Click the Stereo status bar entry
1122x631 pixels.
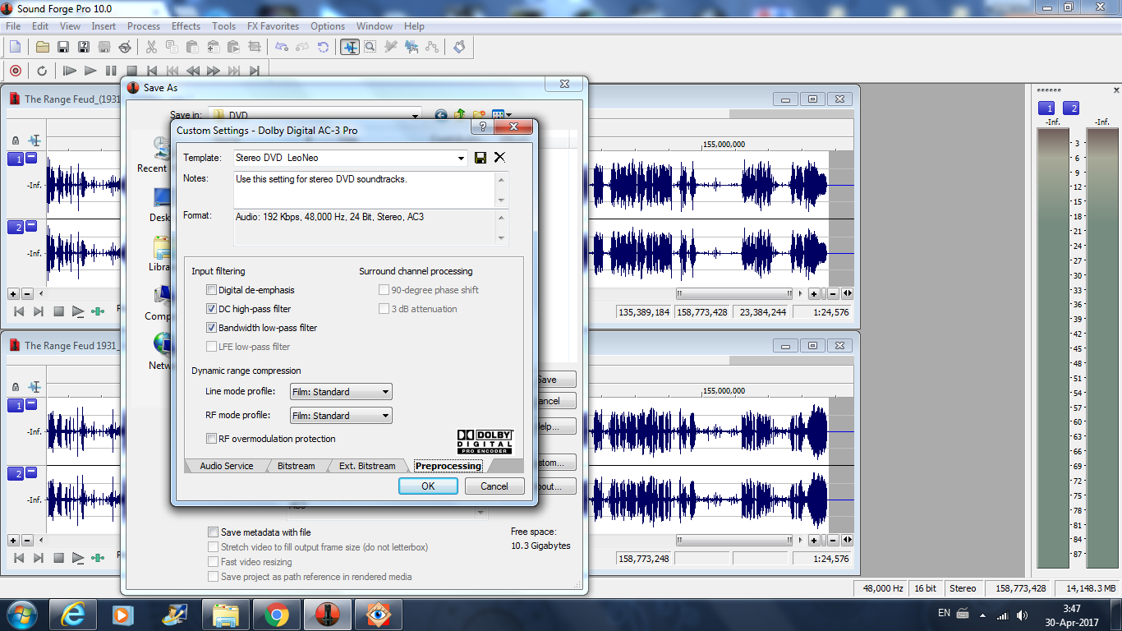point(963,588)
